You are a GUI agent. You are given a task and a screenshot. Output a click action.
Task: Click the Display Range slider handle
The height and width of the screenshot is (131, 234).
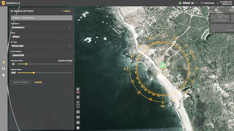pyautogui.click(x=34, y=73)
